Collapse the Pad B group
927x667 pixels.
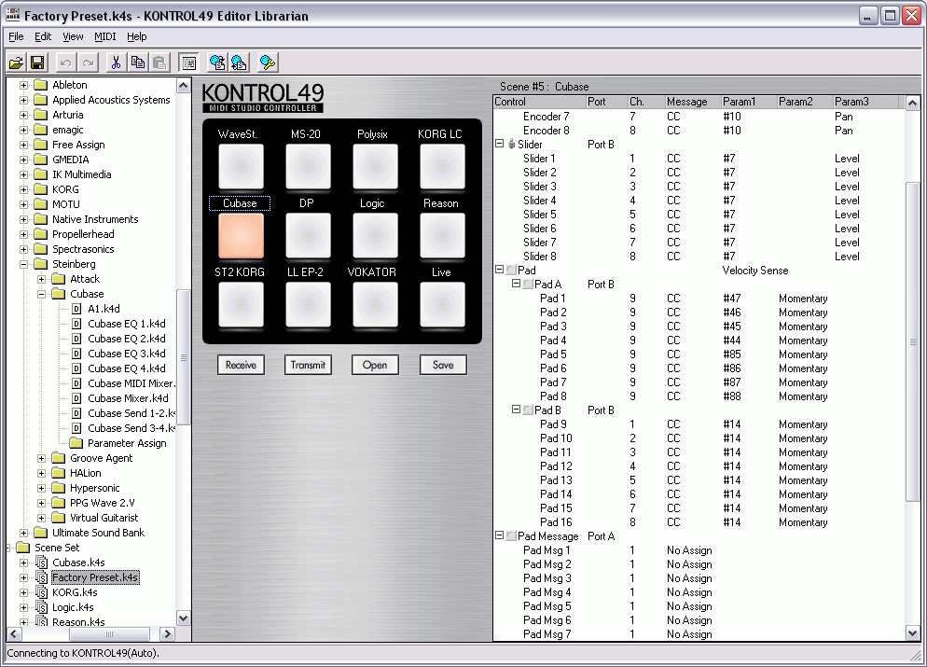(x=518, y=410)
